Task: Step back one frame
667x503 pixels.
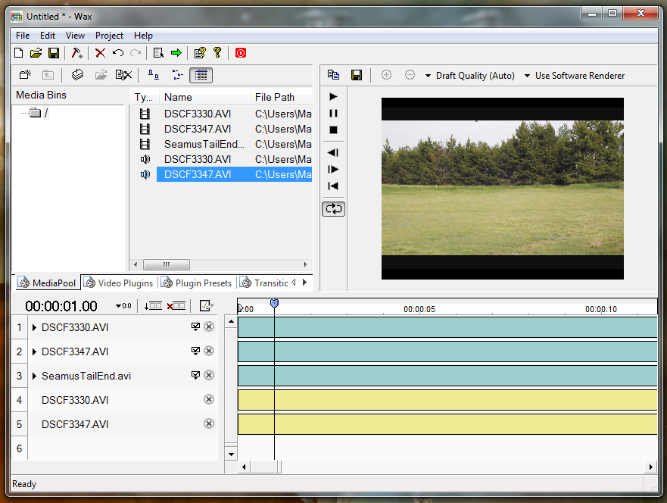Action: 333,152
